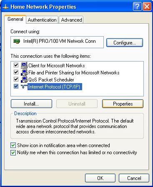Click the Client for Microsoft Networks icon

click(24, 65)
